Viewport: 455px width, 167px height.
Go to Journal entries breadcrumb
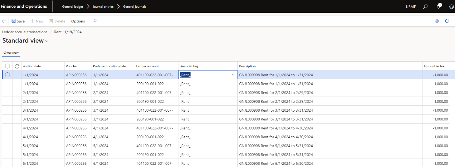(103, 7)
